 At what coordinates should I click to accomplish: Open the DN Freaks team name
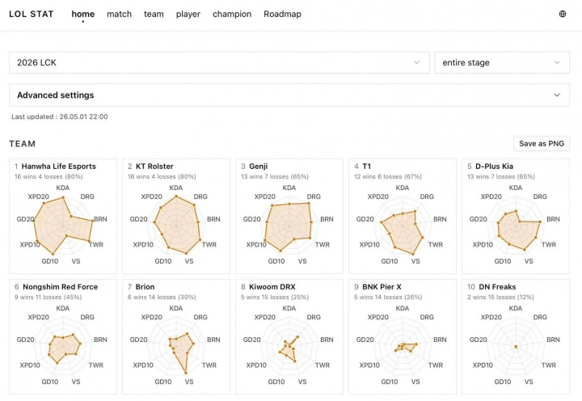[497, 287]
